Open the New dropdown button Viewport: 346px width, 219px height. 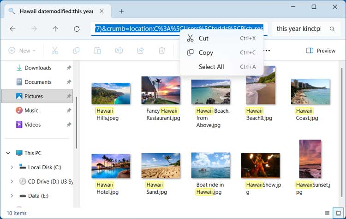pos(22,51)
